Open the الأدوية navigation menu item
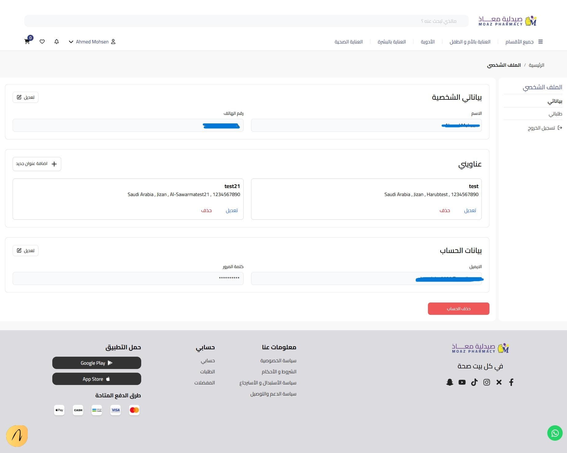567x453 pixels. 427,42
